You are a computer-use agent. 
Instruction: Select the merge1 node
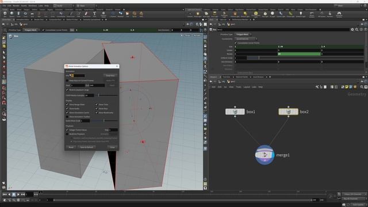point(264,155)
